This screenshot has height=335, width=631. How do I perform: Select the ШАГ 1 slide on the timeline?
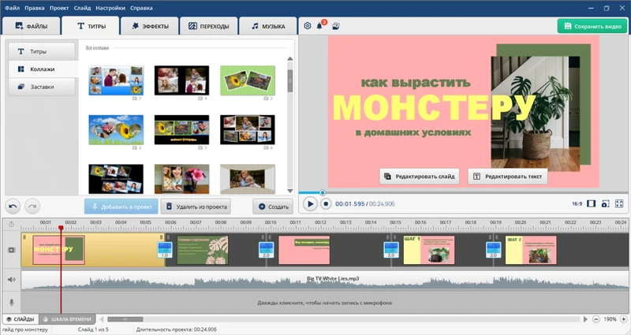pyautogui.click(x=429, y=250)
